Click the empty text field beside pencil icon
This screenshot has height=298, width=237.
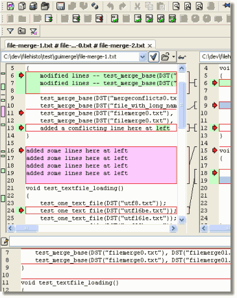(x=120, y=242)
